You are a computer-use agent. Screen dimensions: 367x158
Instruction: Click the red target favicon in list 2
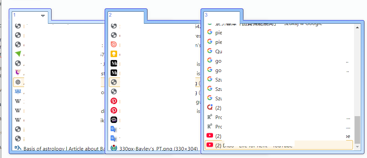[114, 44]
